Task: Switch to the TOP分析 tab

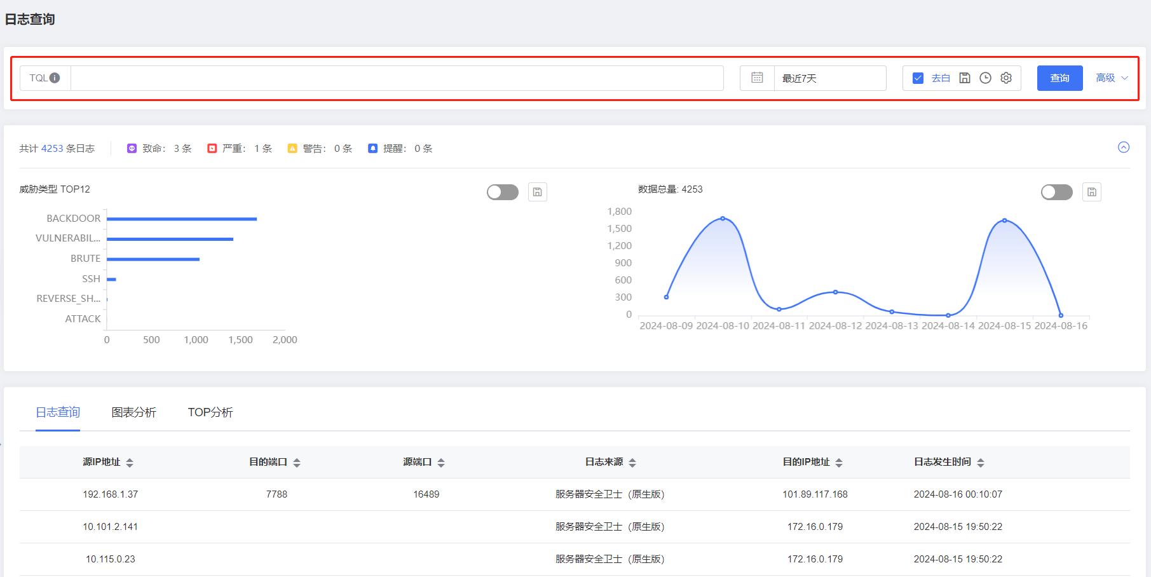Action: tap(210, 412)
